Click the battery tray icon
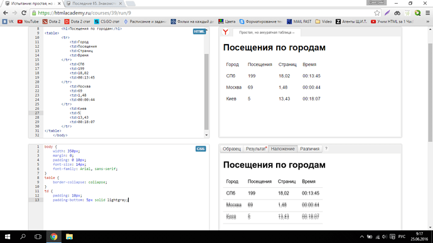This screenshot has height=243, width=433. point(370,237)
